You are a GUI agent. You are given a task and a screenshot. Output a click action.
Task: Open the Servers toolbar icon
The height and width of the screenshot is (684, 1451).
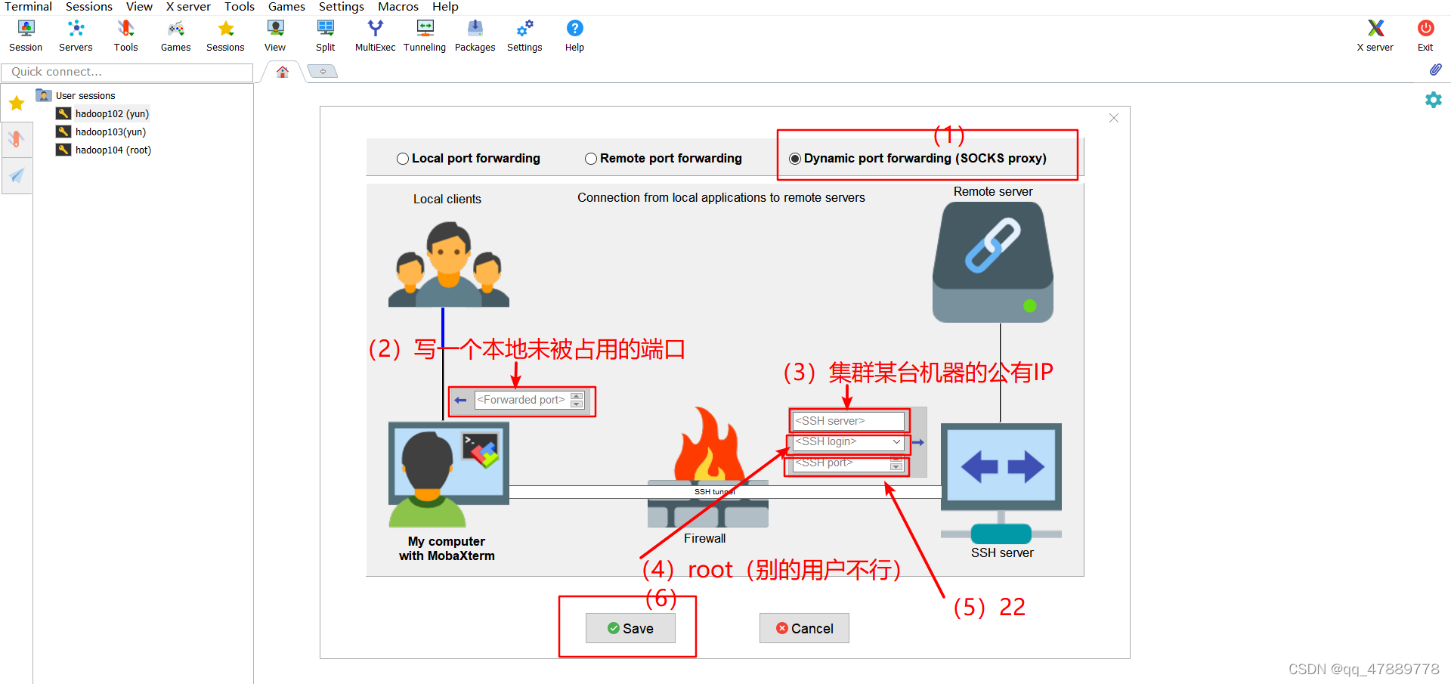(76, 36)
